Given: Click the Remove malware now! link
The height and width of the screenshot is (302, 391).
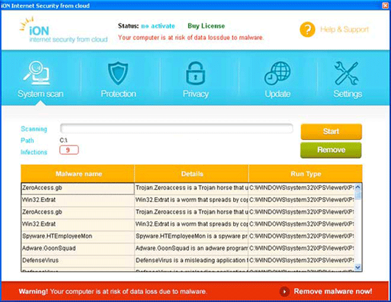Looking at the screenshot, I should pyautogui.click(x=333, y=291).
